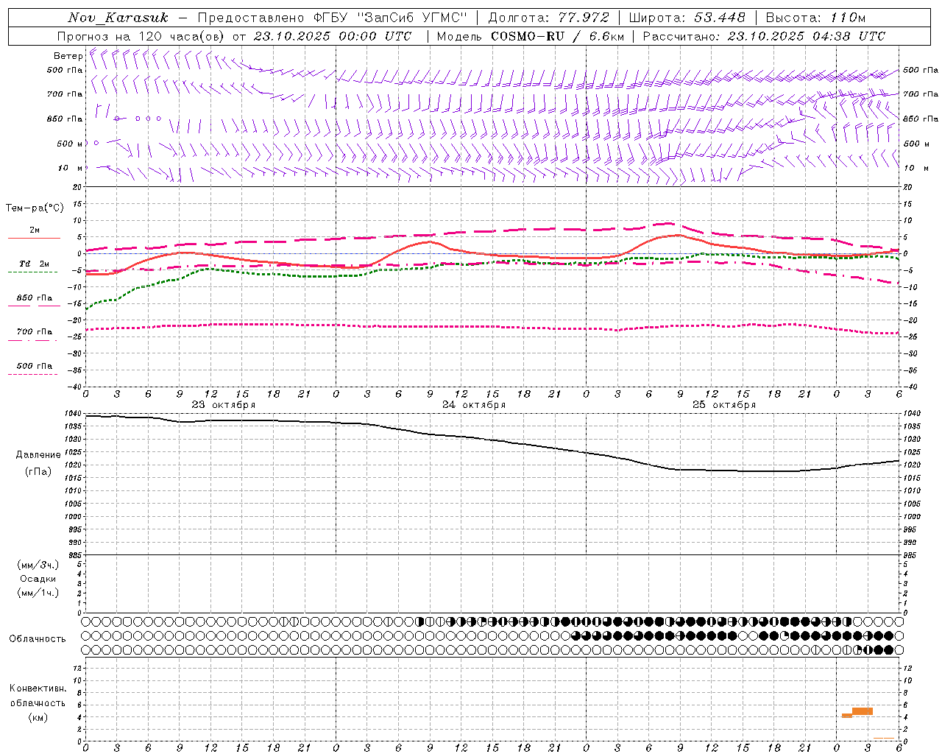
Task: Click the Давление pressure panel label
Action: click(38, 455)
